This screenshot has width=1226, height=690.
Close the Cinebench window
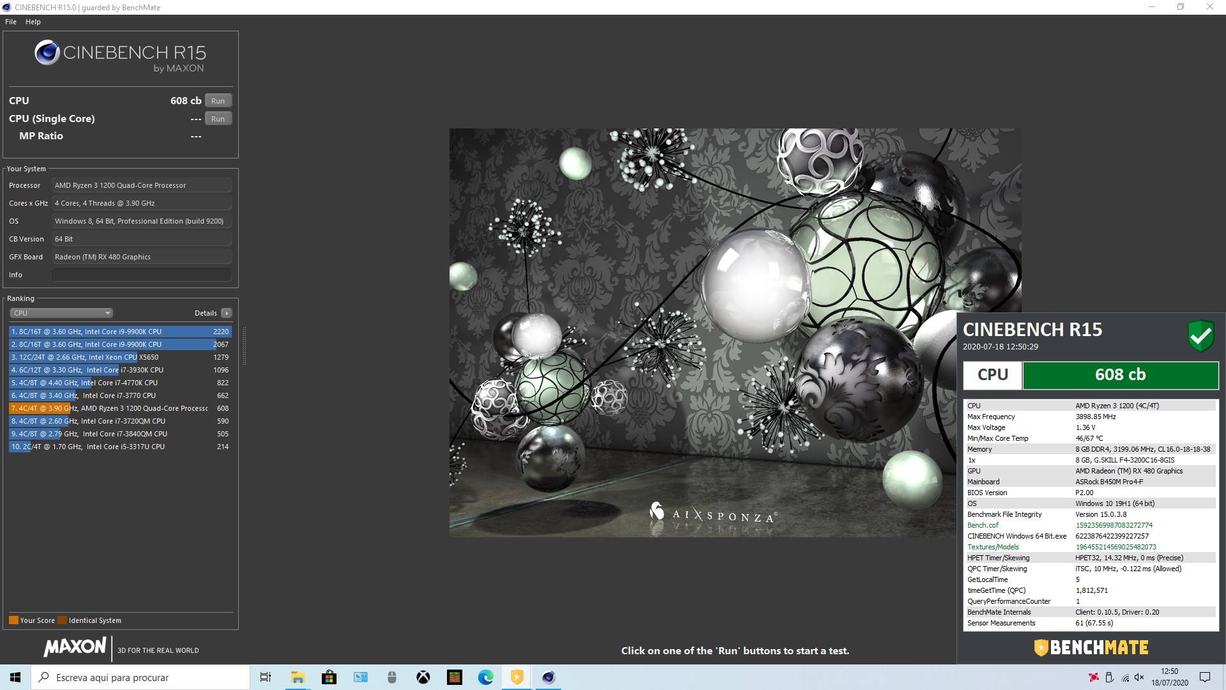1209,7
